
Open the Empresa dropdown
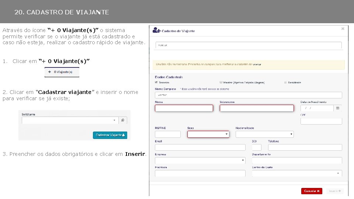coord(200,160)
